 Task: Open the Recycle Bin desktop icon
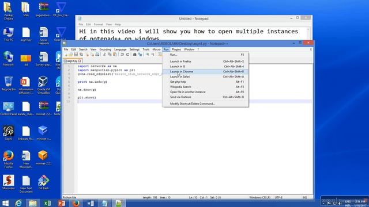click(x=9, y=83)
